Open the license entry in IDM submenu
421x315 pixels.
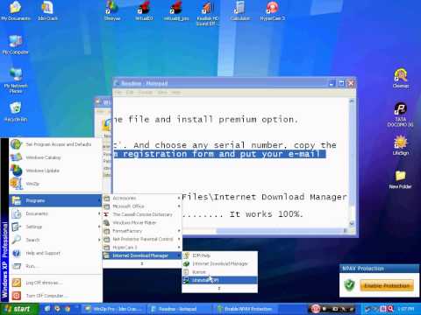coord(219,272)
